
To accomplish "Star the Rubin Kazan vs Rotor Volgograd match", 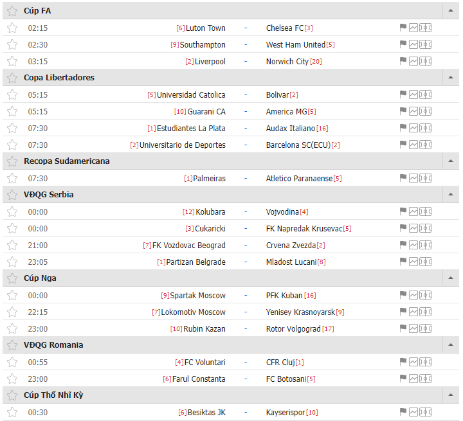I will tap(12, 328).
